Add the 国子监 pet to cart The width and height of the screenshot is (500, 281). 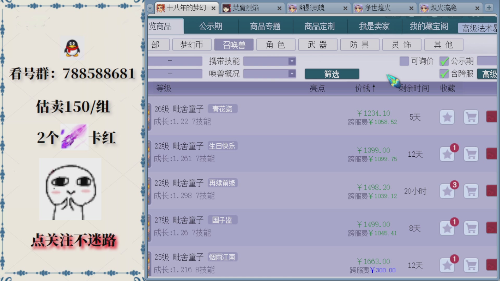[471, 228]
